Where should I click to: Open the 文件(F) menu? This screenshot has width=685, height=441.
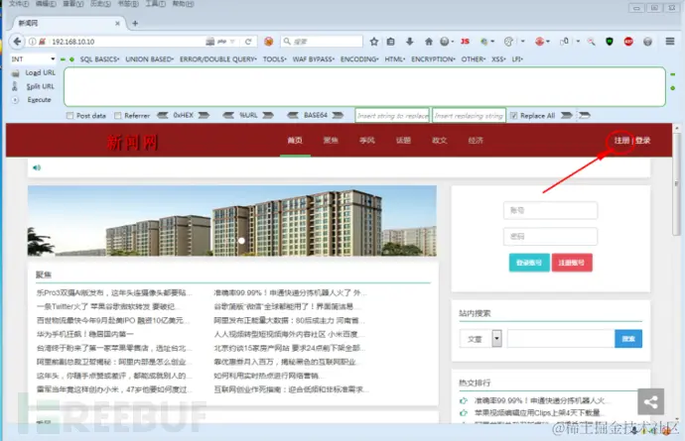coord(19,4)
